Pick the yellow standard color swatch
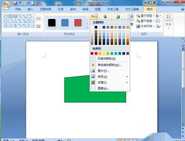Image resolution: width=185 pixels, height=141 pixels. pos(104,53)
